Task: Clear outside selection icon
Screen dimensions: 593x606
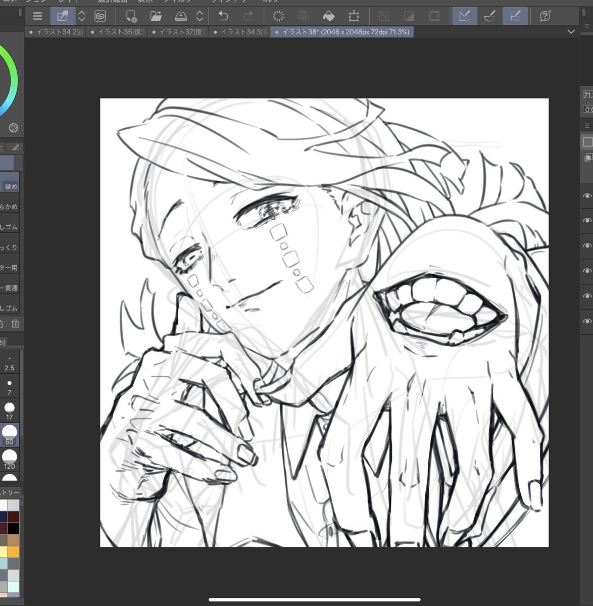Action: (x=304, y=16)
